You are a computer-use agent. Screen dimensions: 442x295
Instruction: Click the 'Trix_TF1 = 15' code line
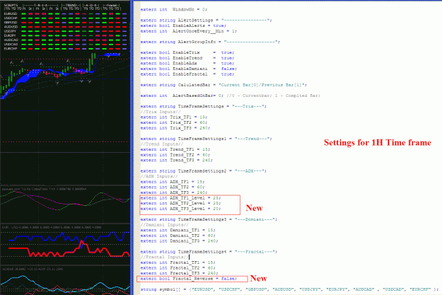tap(174, 117)
